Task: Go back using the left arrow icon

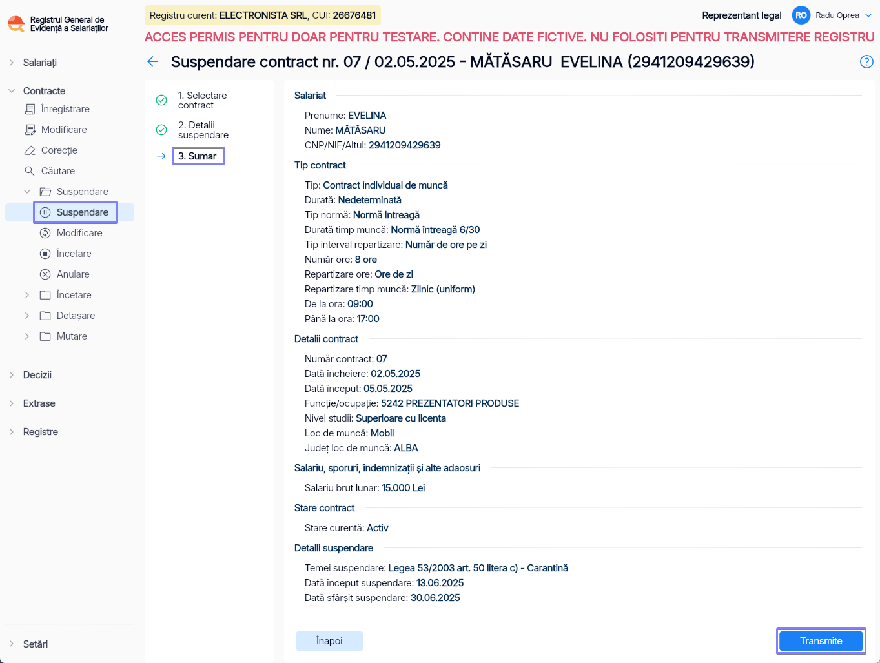Action: pyautogui.click(x=153, y=62)
